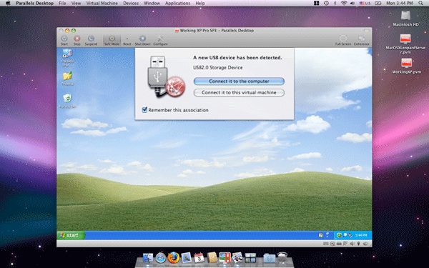Suspend the virtual machine from the toolbar
Screen dimensions: 429x268
click(x=91, y=40)
